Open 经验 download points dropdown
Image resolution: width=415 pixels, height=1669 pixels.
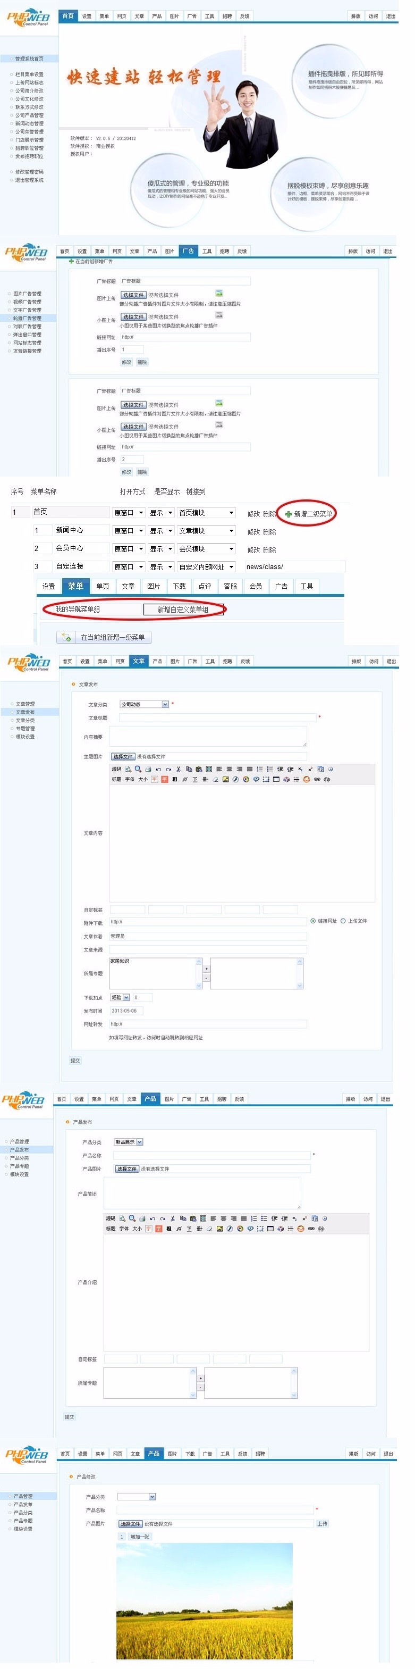[120, 997]
